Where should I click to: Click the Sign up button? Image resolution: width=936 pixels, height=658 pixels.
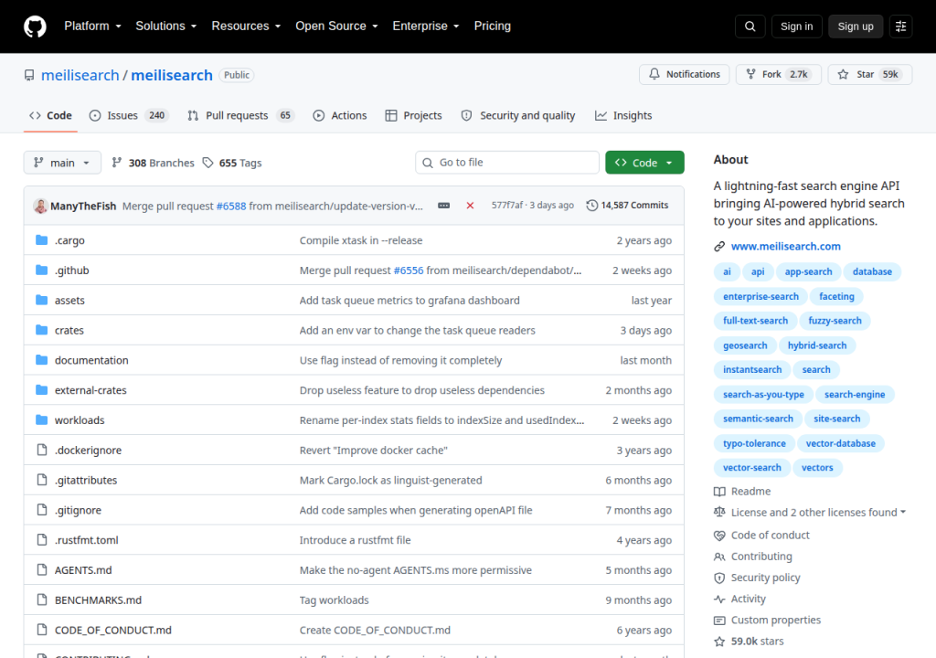tap(856, 27)
